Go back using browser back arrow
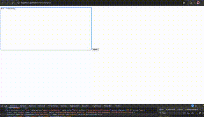Image resolution: width=204 pixels, height=117 pixels. click(x=3, y=3)
